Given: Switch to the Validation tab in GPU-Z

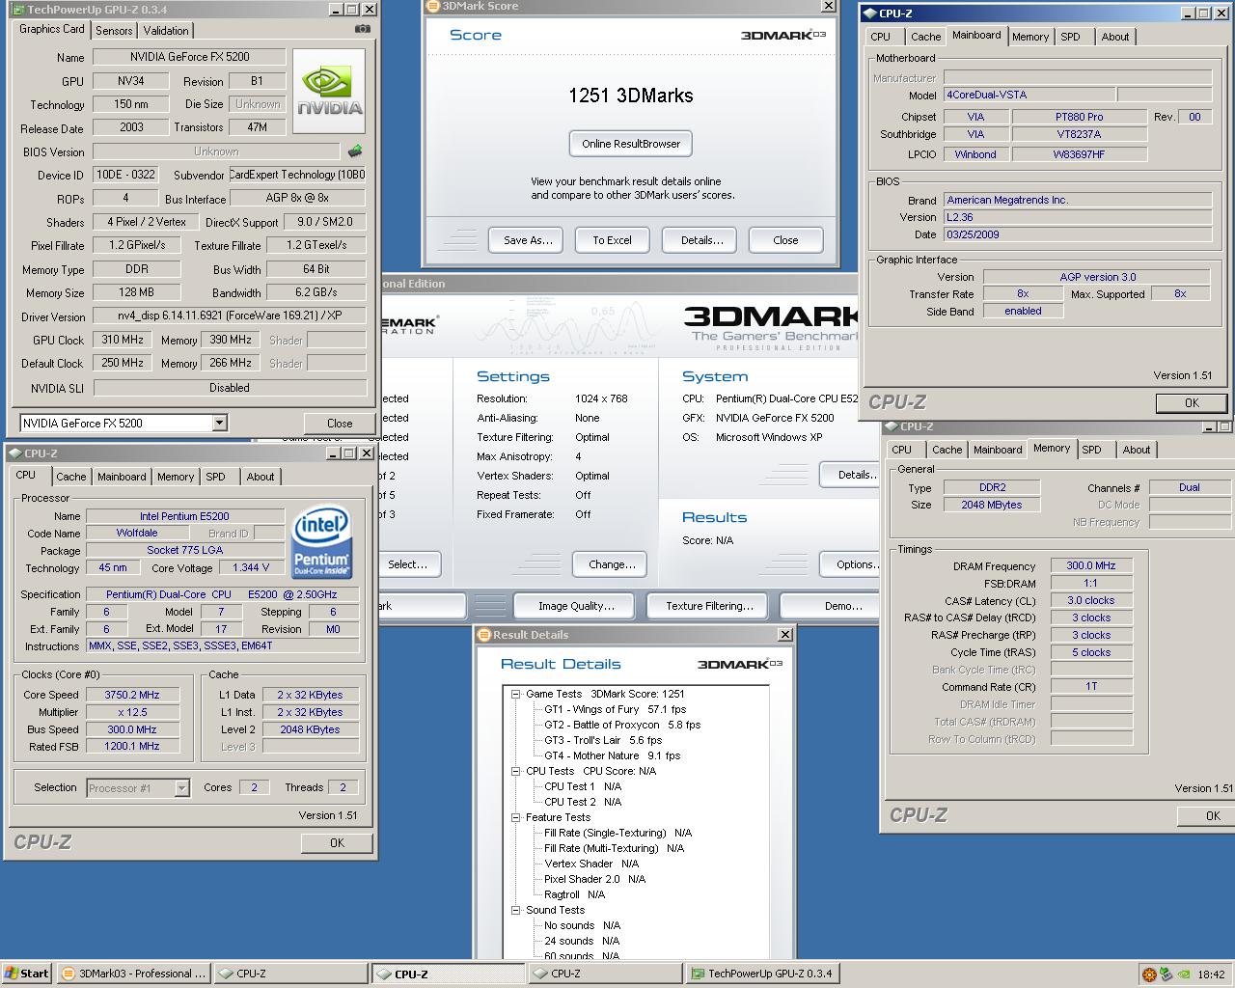Looking at the screenshot, I should tap(166, 31).
